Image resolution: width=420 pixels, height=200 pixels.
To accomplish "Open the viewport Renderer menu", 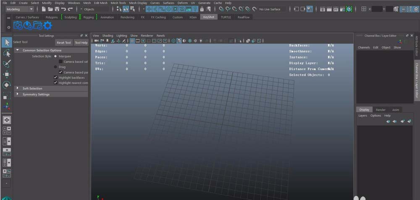I will click(x=147, y=36).
